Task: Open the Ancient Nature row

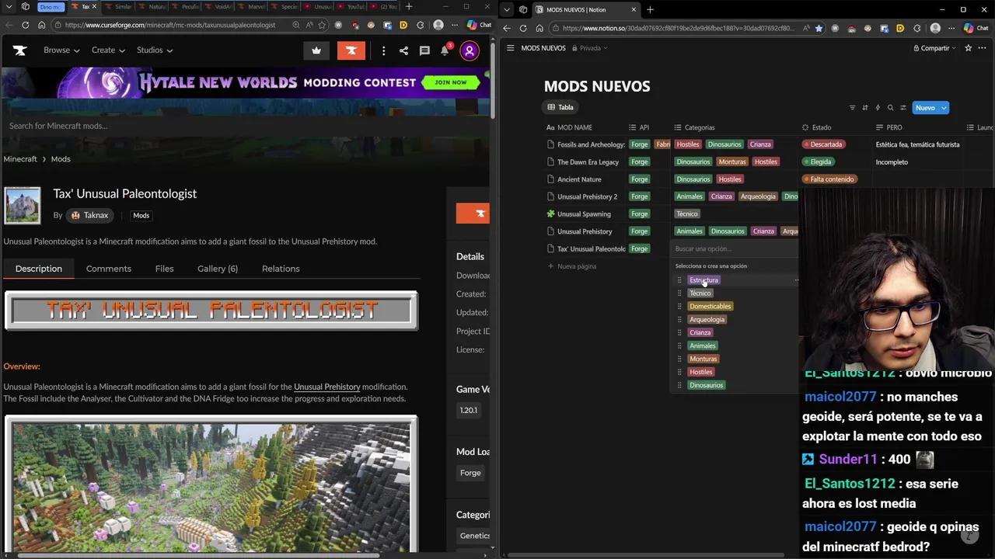Action: (579, 179)
